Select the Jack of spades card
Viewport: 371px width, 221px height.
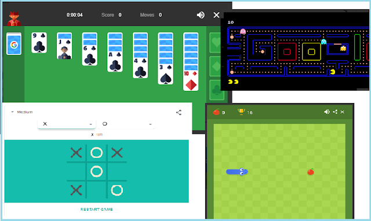64,49
